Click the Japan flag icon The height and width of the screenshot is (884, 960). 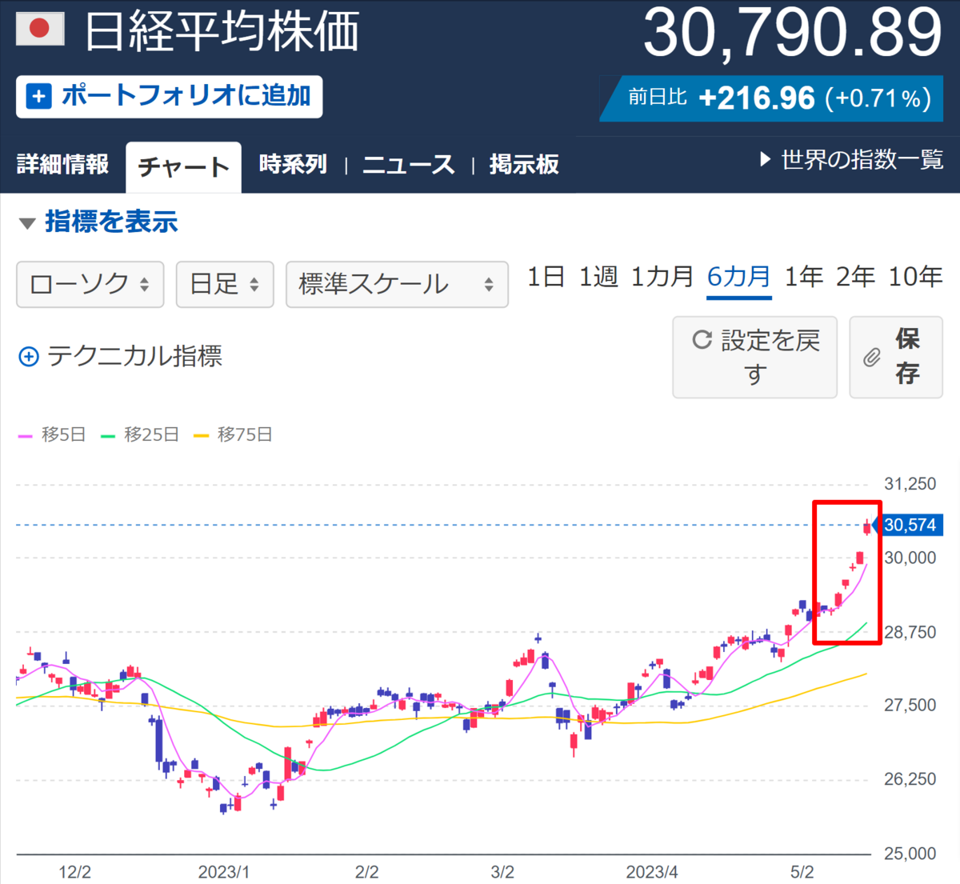[40, 30]
